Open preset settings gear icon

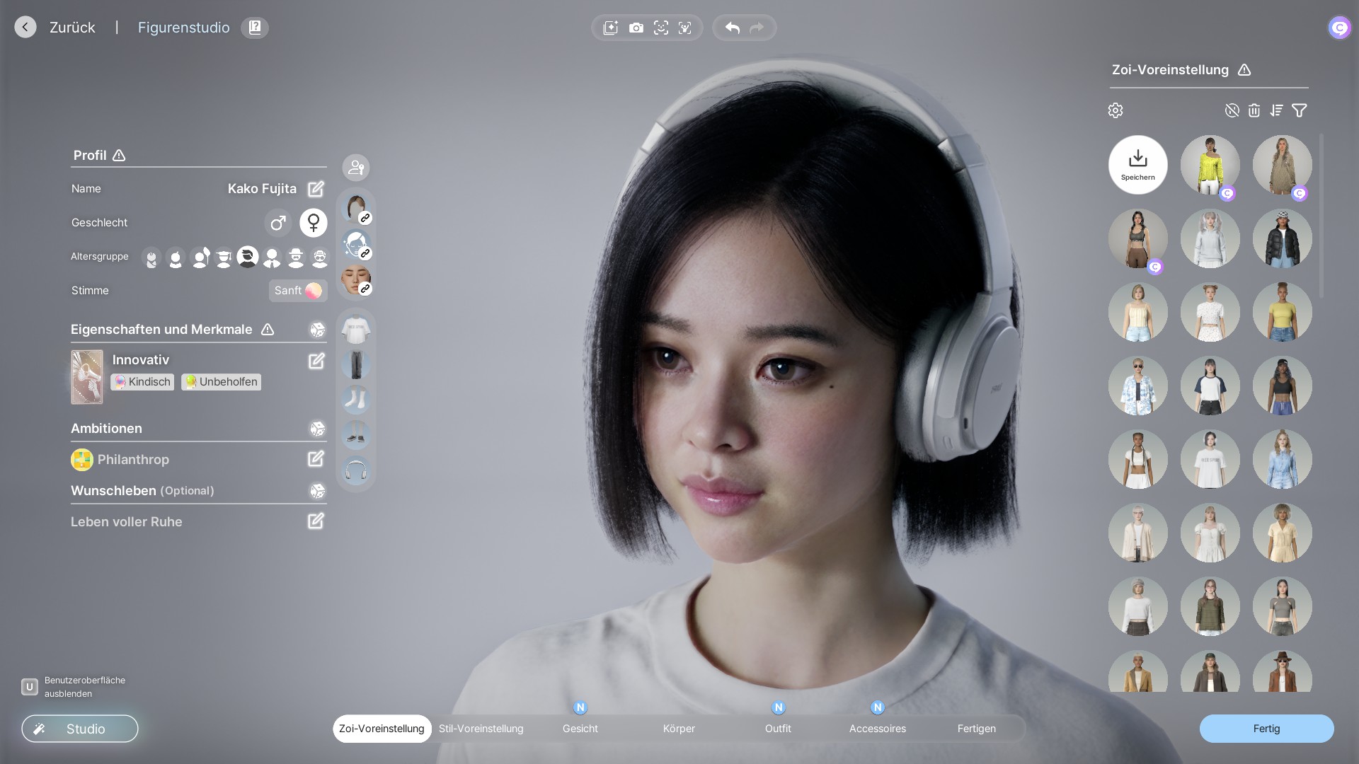pyautogui.click(x=1116, y=110)
